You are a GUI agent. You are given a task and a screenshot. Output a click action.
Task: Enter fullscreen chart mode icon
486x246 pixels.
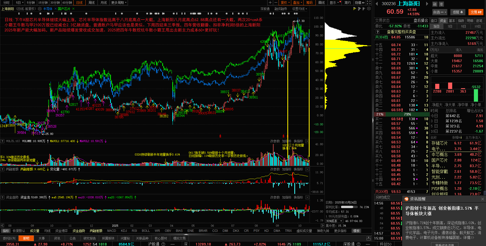(x=369, y=3)
